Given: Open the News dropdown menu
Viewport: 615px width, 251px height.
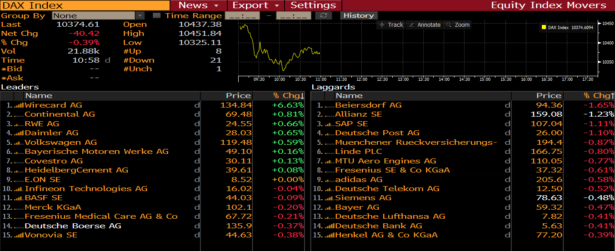Looking at the screenshot, I should point(199,5).
